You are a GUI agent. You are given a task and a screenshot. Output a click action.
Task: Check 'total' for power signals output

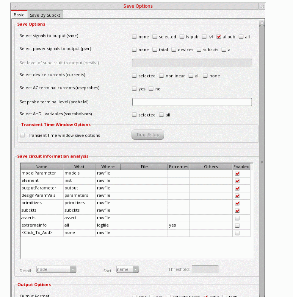[x=155, y=50]
